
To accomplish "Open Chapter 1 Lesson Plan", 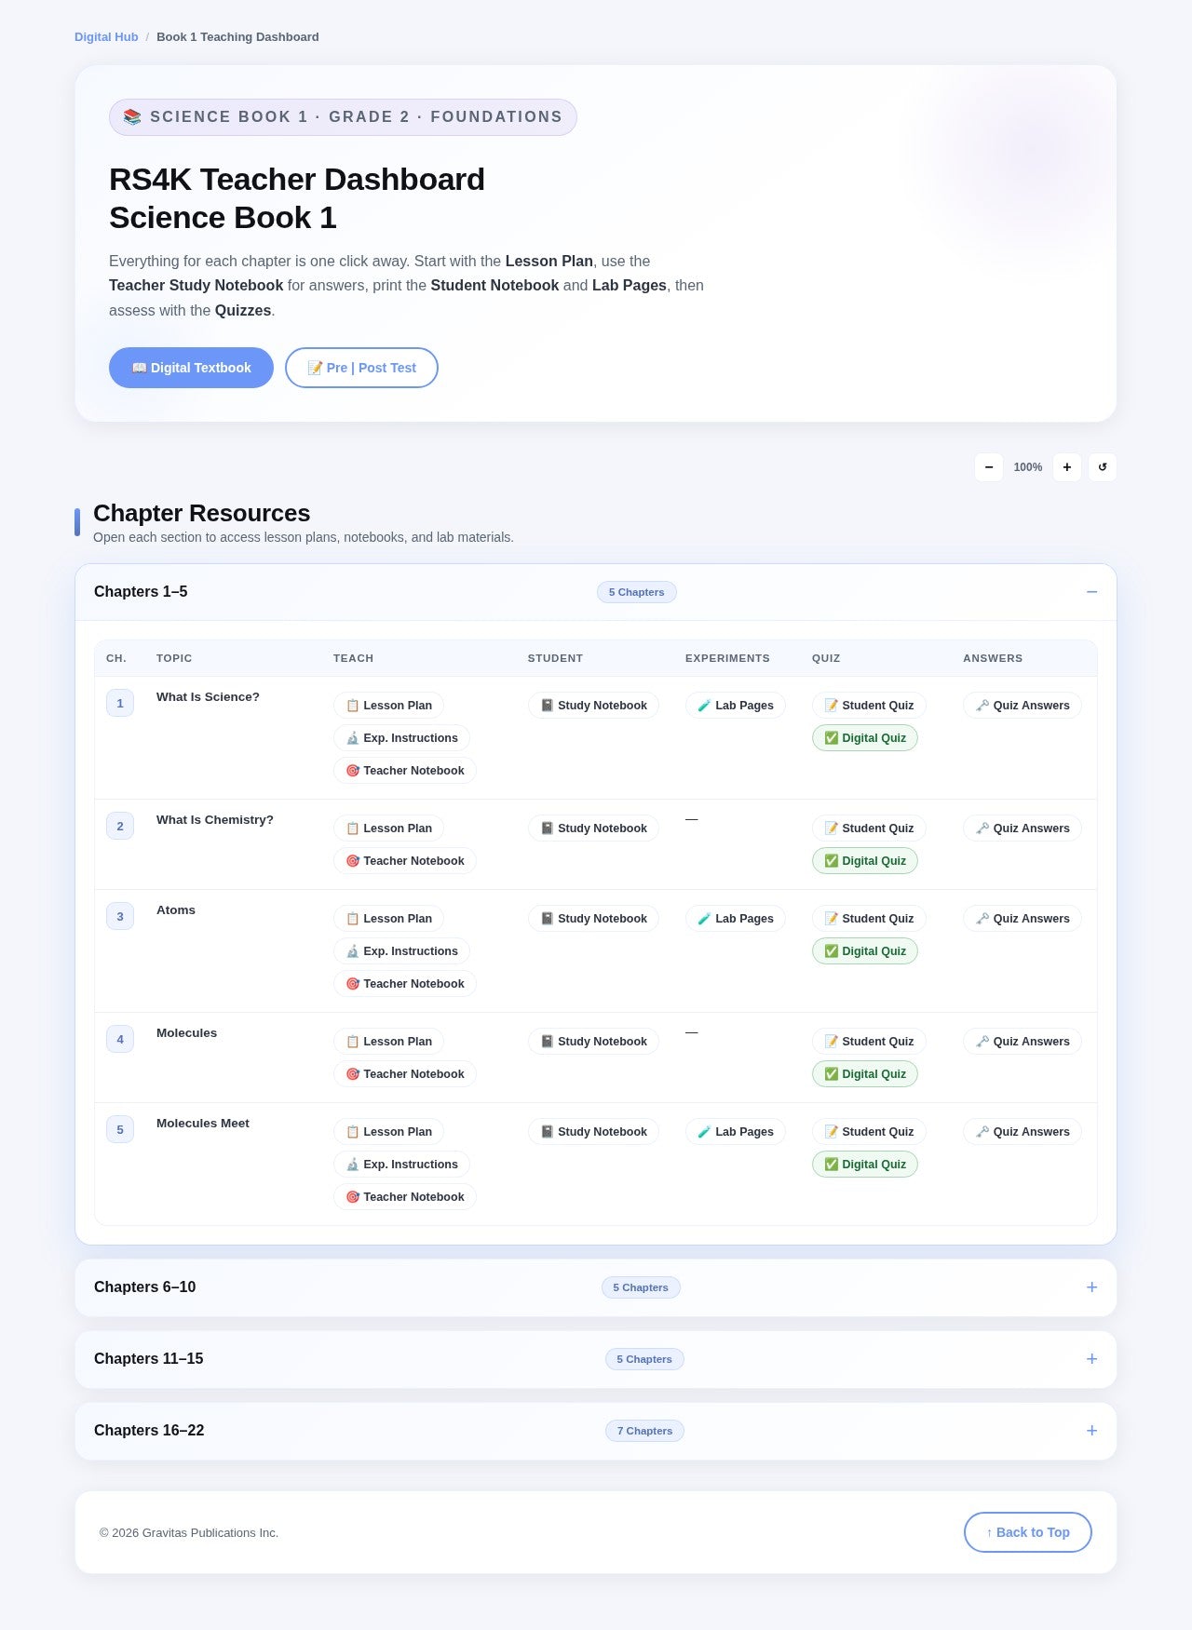I will [388, 706].
